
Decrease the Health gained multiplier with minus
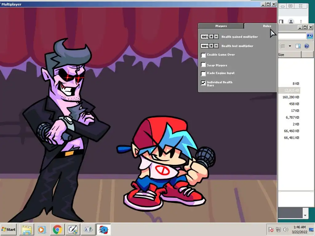pyautogui.click(x=216, y=37)
